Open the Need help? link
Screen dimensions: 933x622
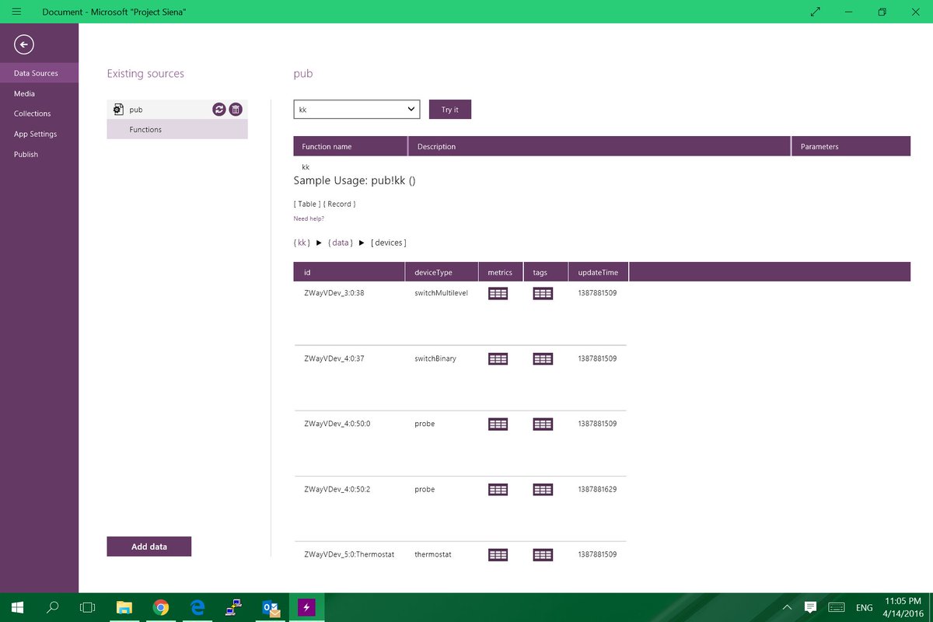tap(309, 218)
